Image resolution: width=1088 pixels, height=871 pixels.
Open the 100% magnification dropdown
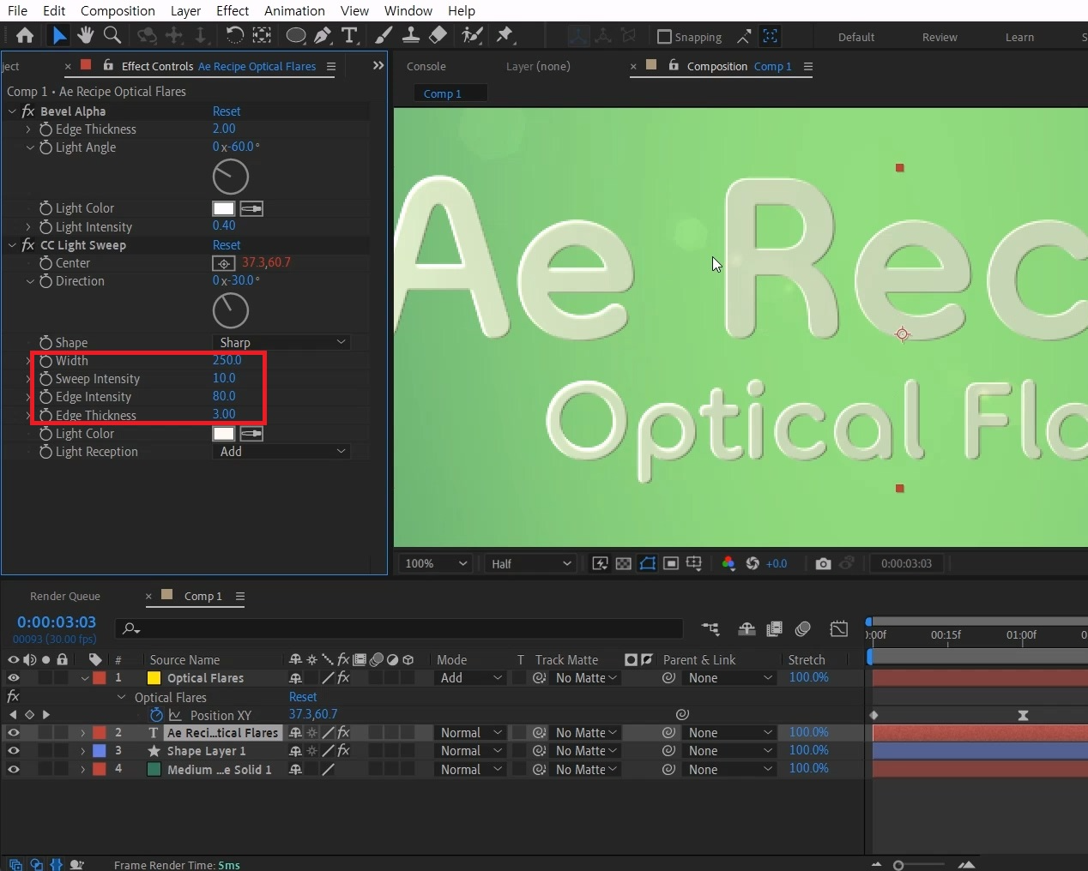(436, 563)
